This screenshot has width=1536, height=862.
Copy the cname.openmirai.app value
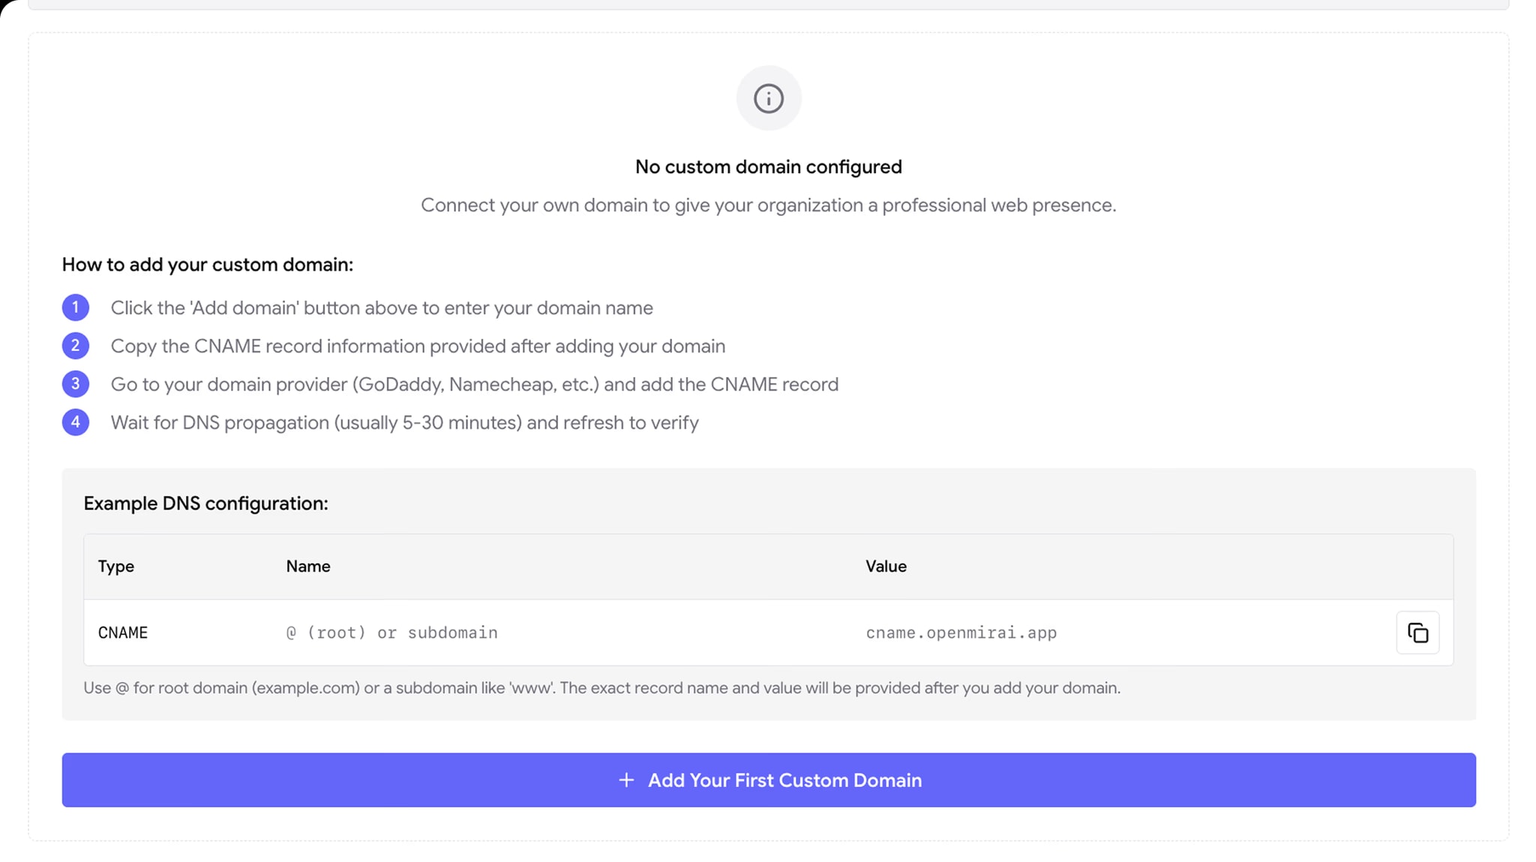coord(1417,633)
